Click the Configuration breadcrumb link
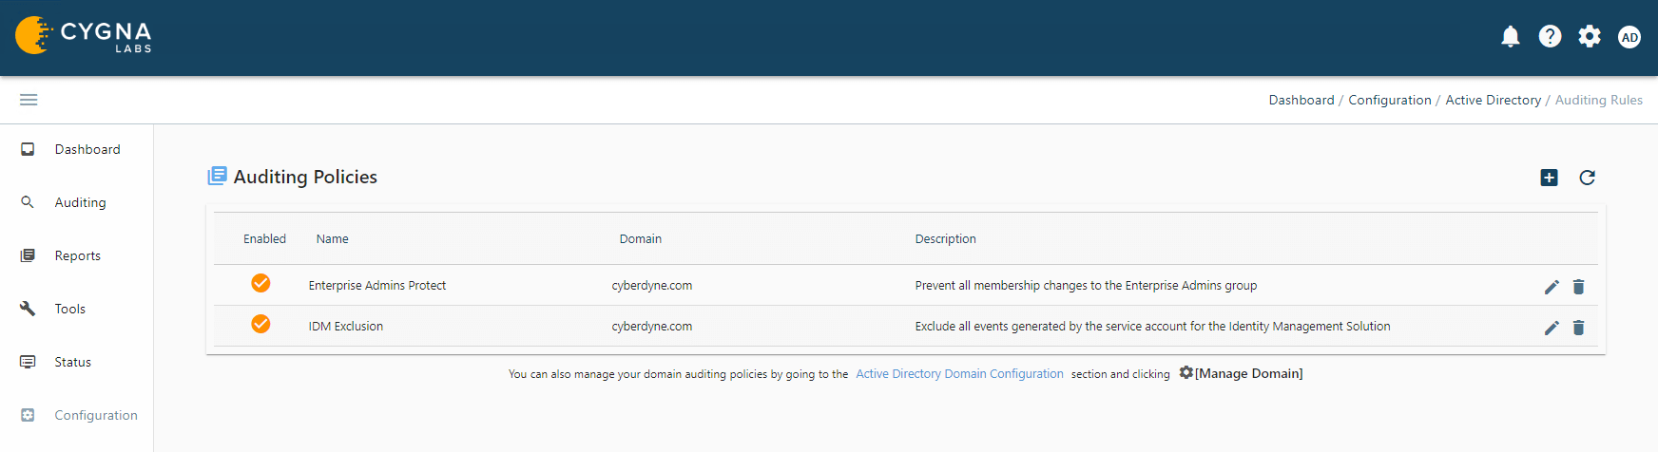This screenshot has height=452, width=1658. pos(1389,100)
